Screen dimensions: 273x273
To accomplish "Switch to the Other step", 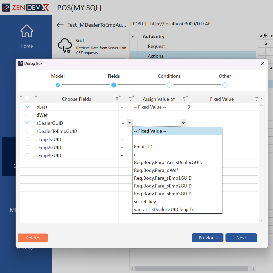I will click(x=225, y=85).
